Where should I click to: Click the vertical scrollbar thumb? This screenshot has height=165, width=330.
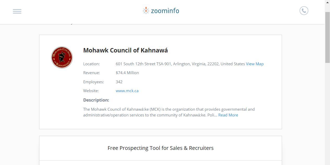pos(327,34)
